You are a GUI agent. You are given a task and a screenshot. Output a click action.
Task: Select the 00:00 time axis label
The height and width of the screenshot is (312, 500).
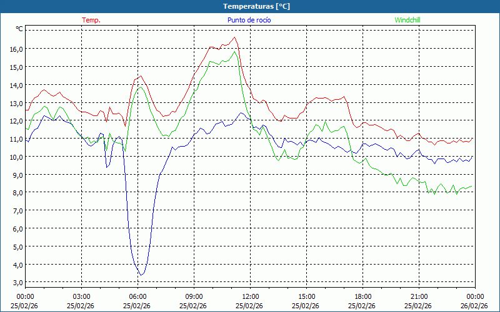point(26,296)
